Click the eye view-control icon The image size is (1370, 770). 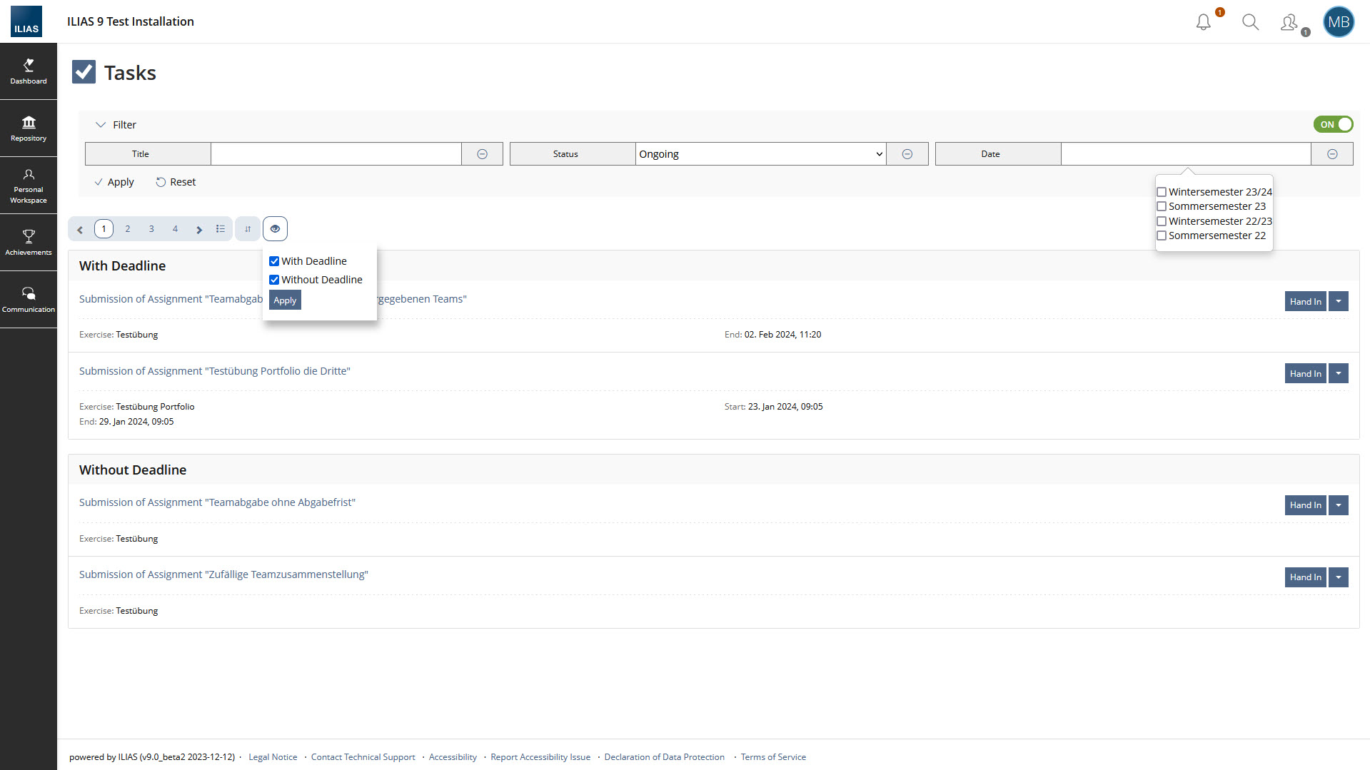click(x=275, y=229)
